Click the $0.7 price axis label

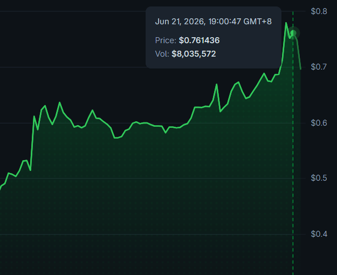coord(319,67)
